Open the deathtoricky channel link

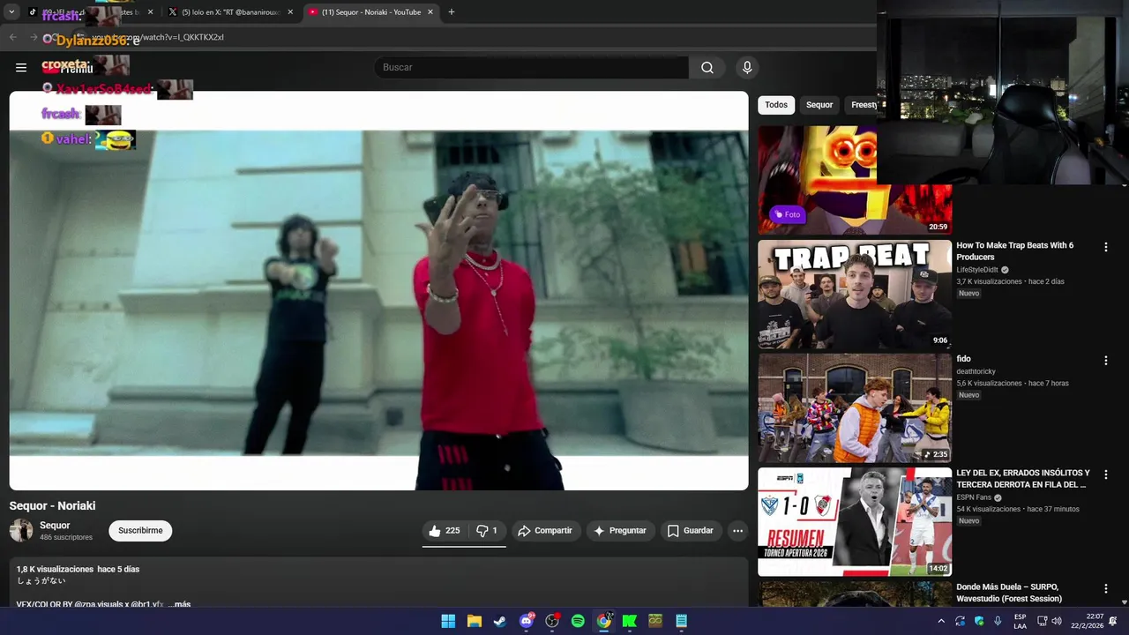point(976,372)
